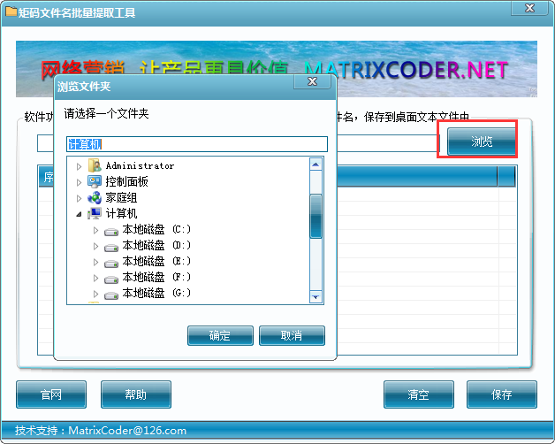555x444 pixels.
Task: Click the drive icon for 本地磁盘 (C:)
Action: click(x=111, y=232)
